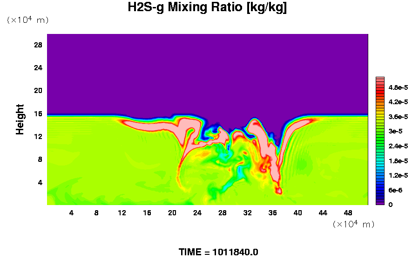Click the 1.2e-5 colorbar label
Image resolution: width=419 pixels, height=279 pixels.
(x=398, y=175)
